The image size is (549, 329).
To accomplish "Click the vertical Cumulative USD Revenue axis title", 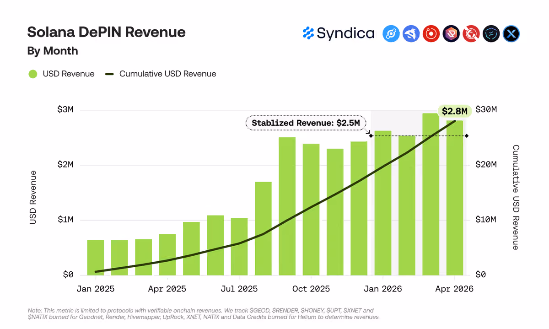I will click(x=516, y=197).
